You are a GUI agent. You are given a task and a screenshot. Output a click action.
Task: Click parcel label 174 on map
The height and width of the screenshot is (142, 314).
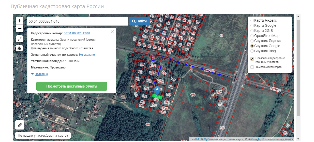coord(171,87)
